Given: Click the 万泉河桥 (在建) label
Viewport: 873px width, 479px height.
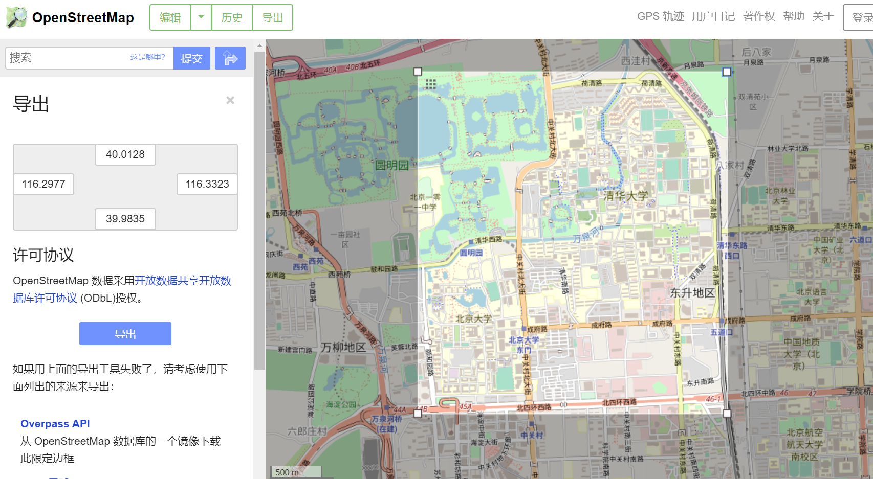Looking at the screenshot, I should coord(387,424).
